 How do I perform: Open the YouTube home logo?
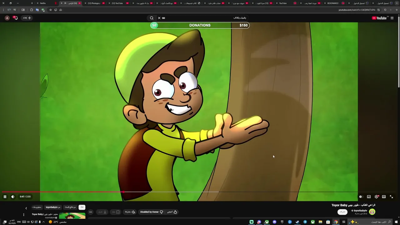click(x=379, y=18)
